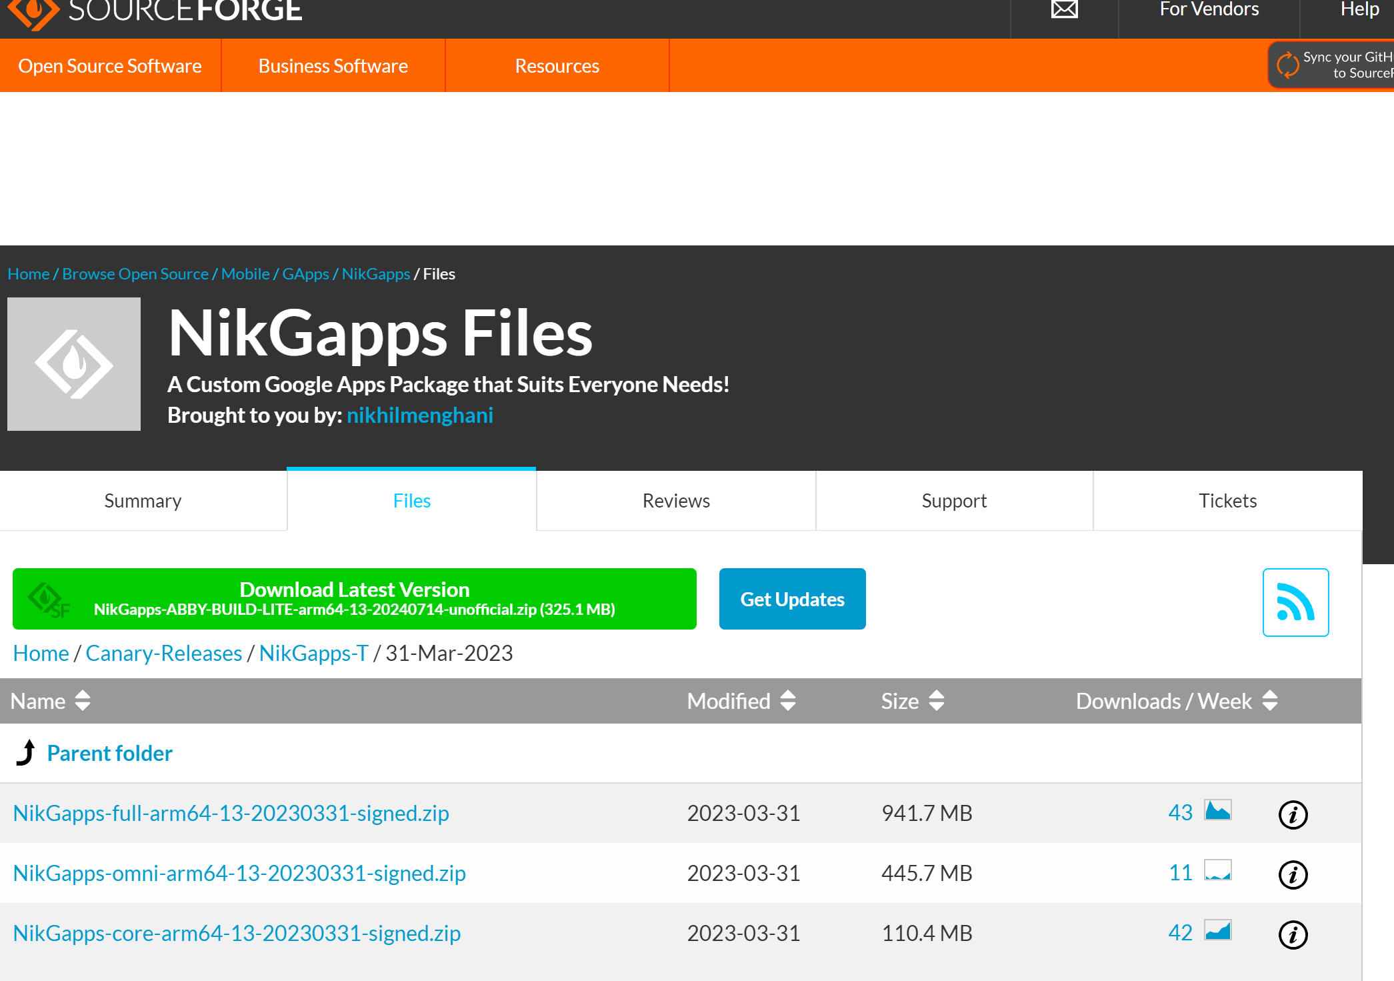The image size is (1394, 981).
Task: Click the 110.4 MB size cell
Action: (927, 933)
